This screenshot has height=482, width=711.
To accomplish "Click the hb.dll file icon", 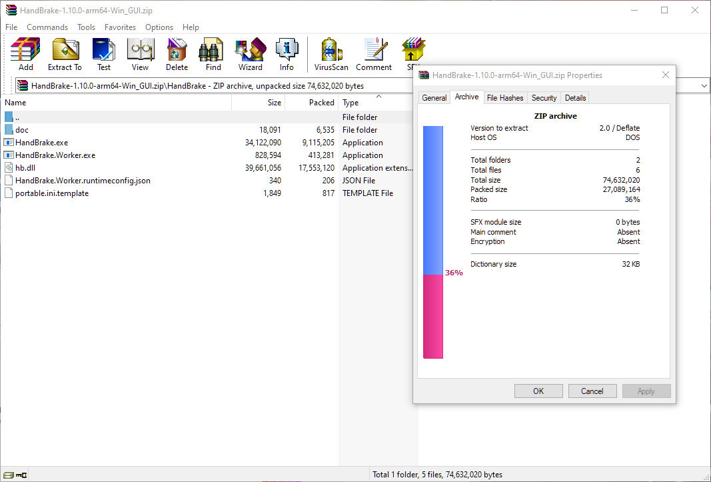I will pos(9,168).
